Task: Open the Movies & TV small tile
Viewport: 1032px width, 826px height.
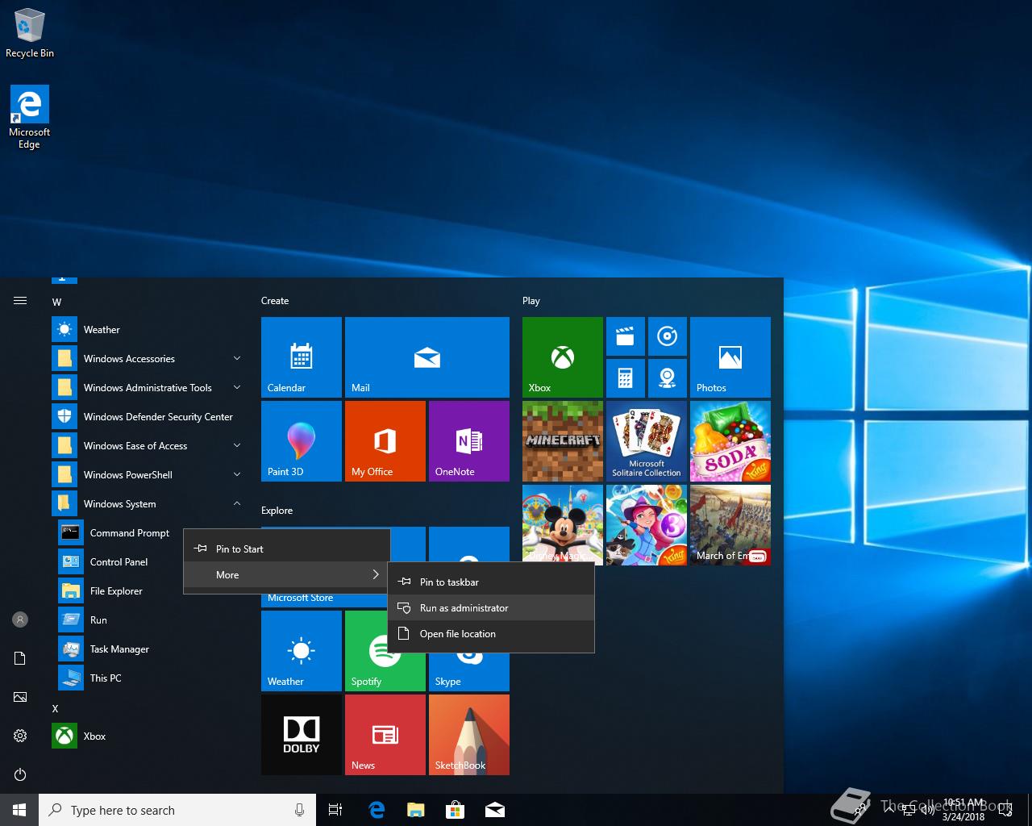Action: (x=626, y=336)
